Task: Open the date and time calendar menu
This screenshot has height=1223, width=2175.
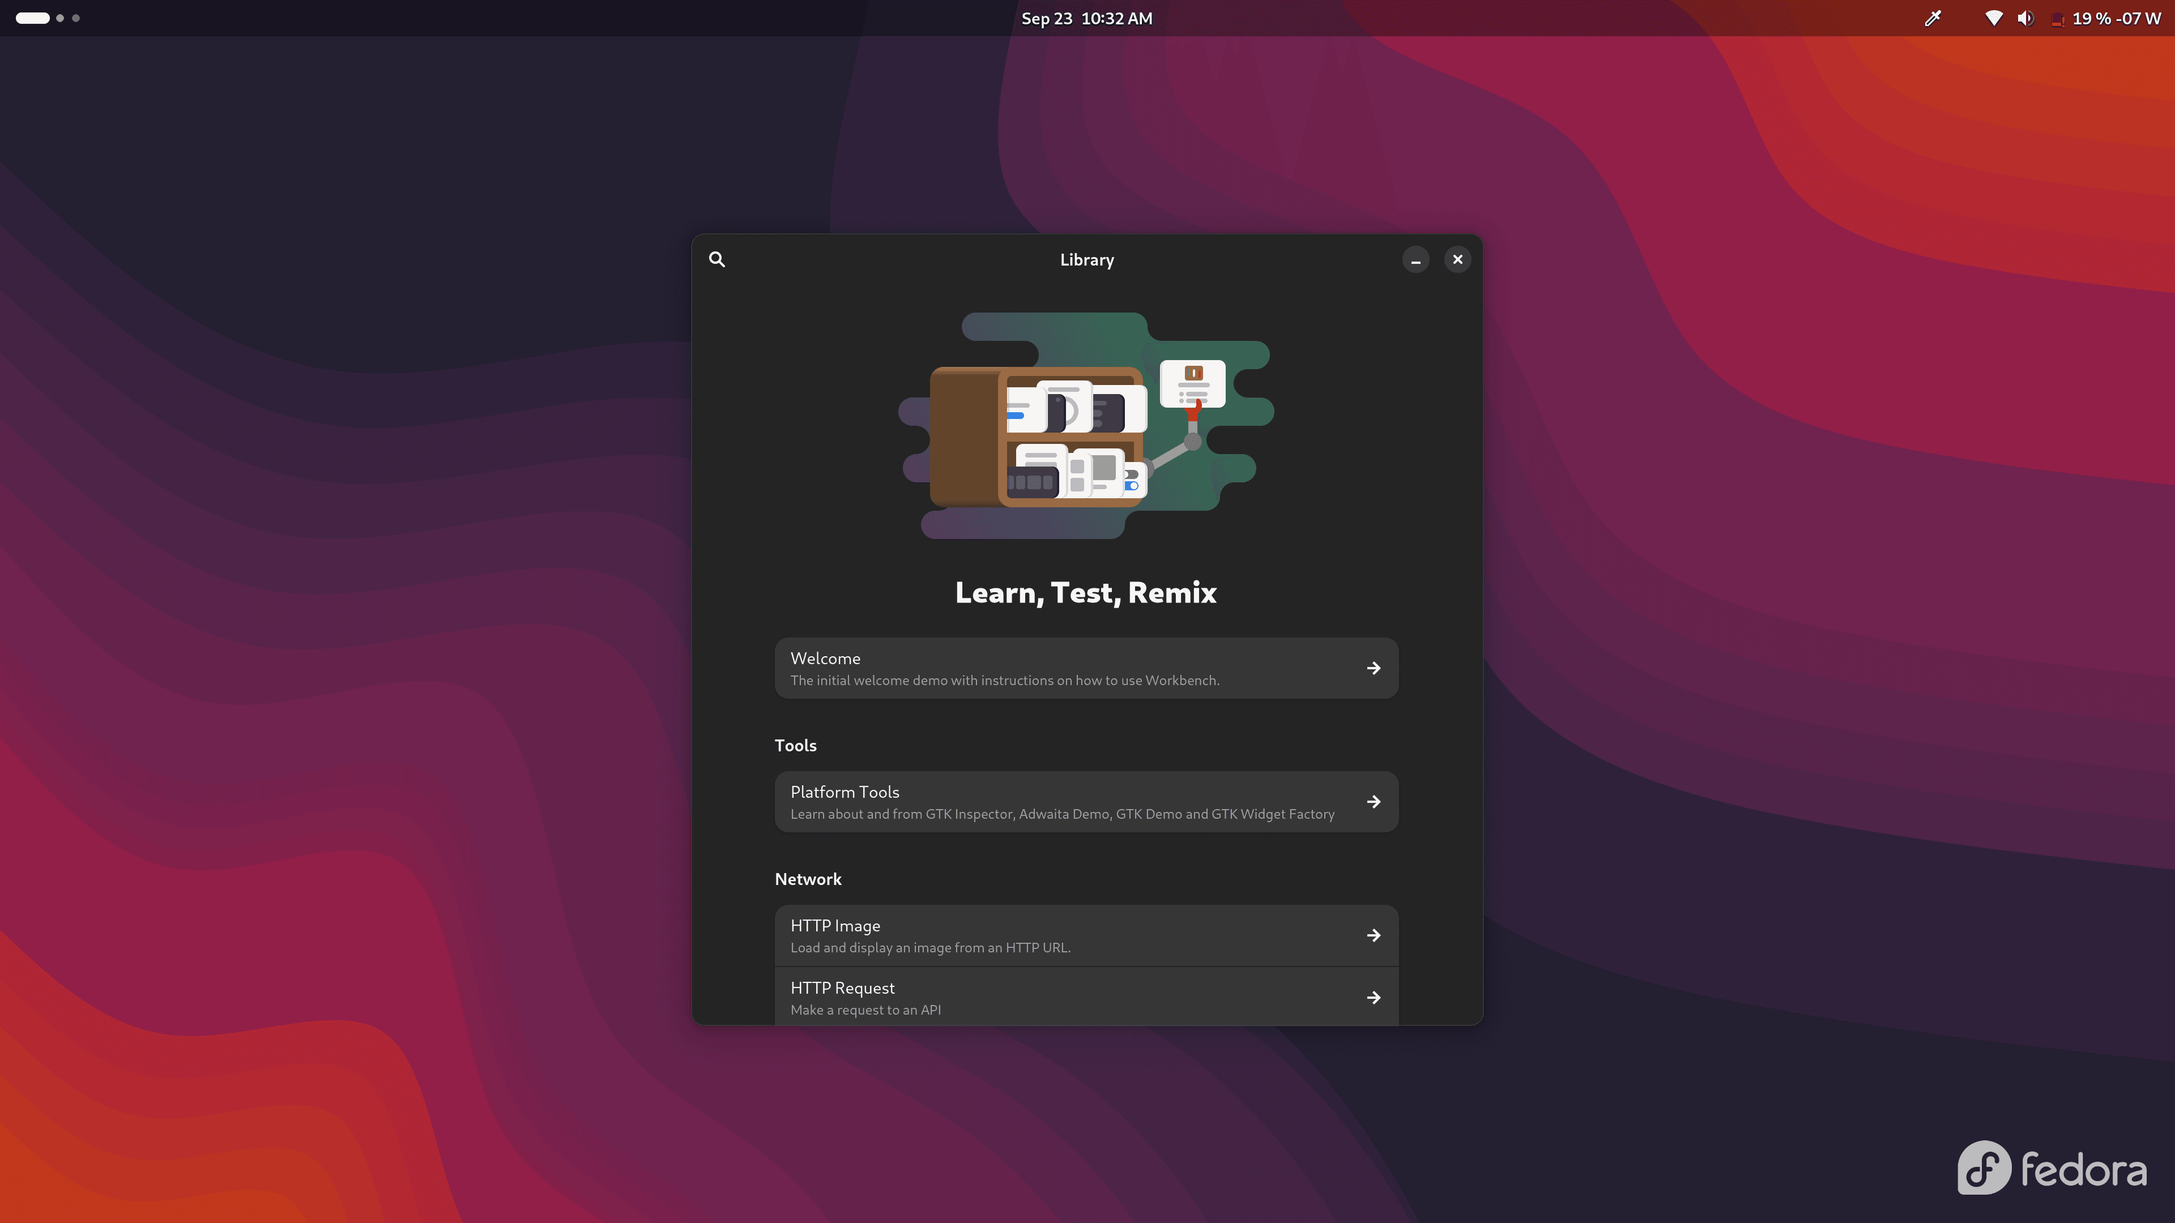Action: coord(1087,19)
